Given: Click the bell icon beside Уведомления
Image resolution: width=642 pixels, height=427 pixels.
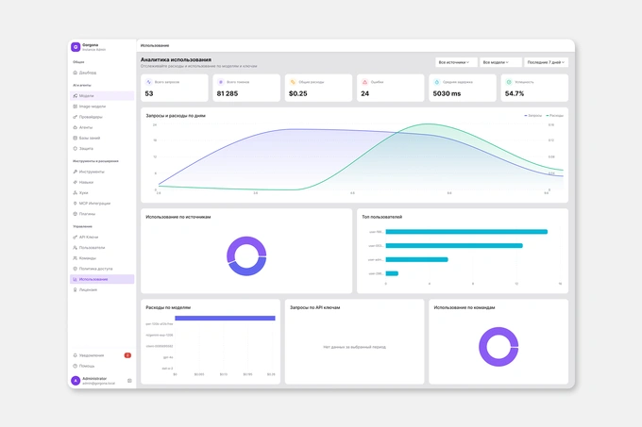Looking at the screenshot, I should click(75, 355).
